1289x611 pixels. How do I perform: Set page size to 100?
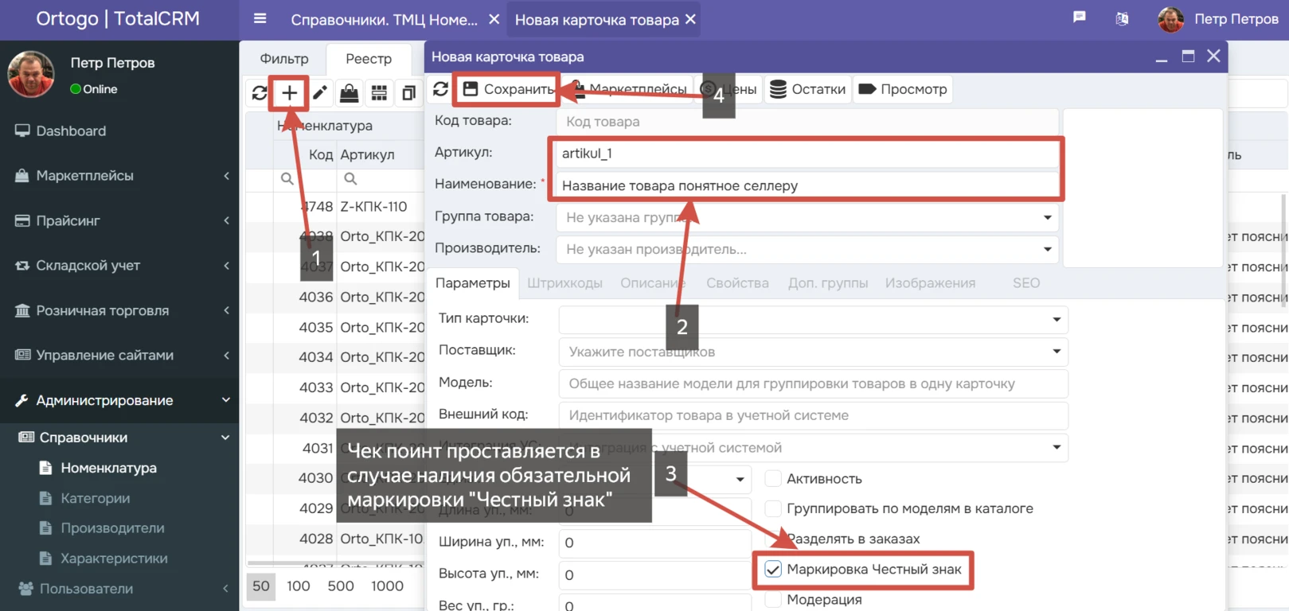pos(299,586)
